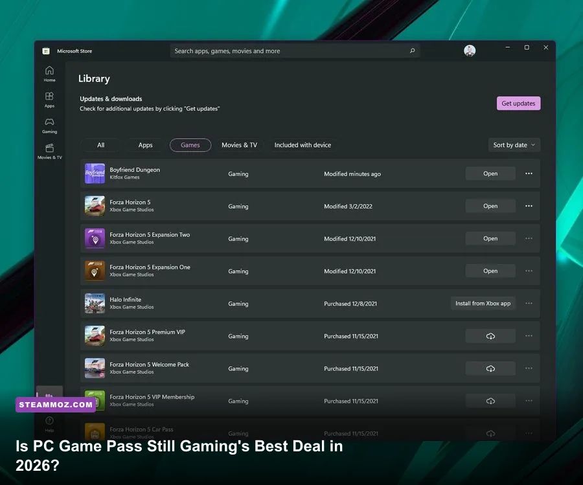Viewport: 583px width, 485px height.
Task: Open Boyfriend Dungeon with Open button
Action: [x=490, y=174]
